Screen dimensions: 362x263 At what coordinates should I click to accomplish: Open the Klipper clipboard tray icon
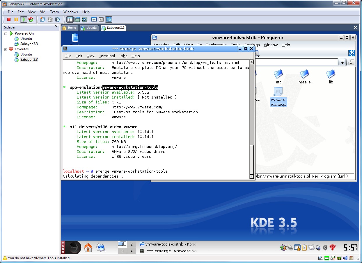[x=304, y=248]
